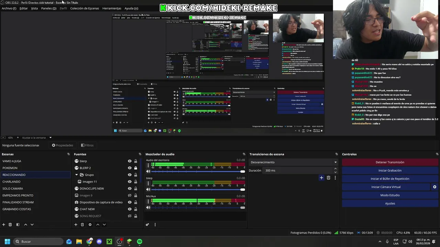Move scene up arrow in Escenas
This screenshot has width=440, height=247.
click(x=25, y=225)
